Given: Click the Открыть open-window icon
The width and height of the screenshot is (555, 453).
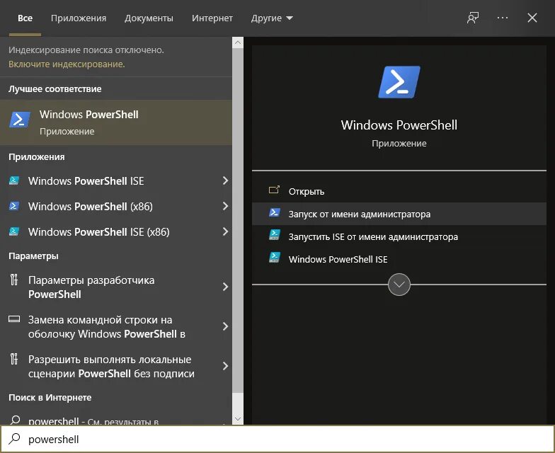Looking at the screenshot, I should tap(274, 190).
